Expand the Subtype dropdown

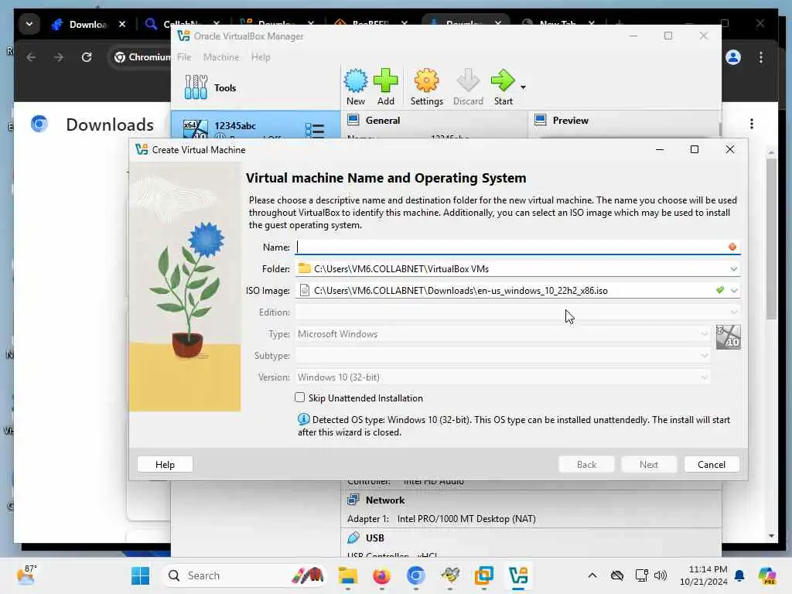[704, 356]
